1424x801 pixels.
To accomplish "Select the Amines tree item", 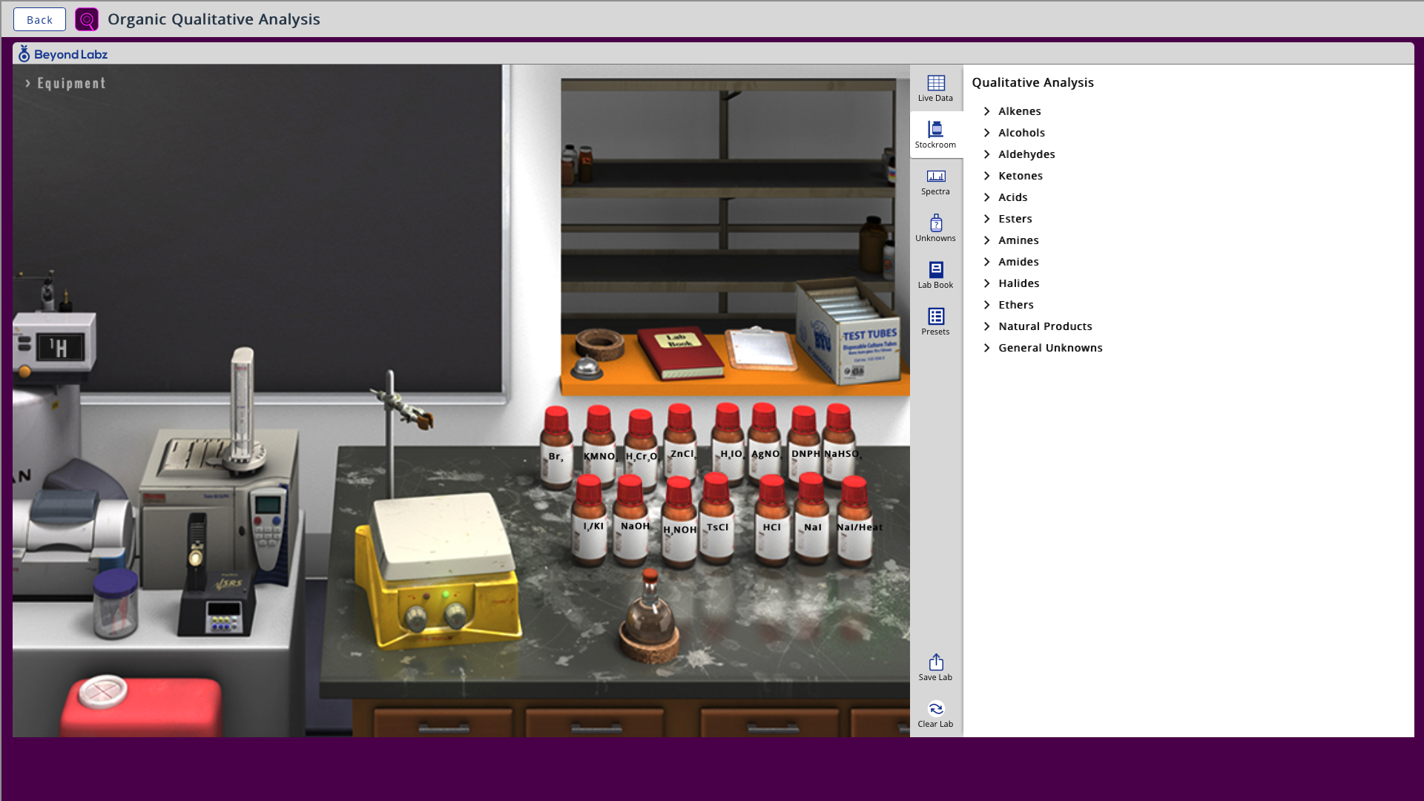I will tap(1018, 240).
